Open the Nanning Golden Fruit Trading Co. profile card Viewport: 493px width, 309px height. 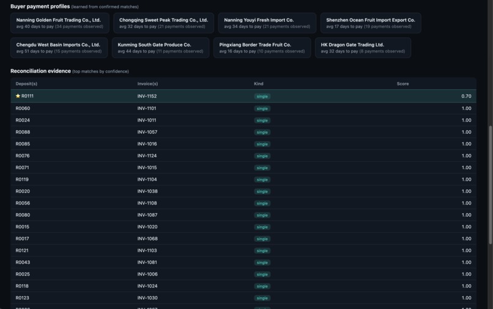[x=60, y=23]
